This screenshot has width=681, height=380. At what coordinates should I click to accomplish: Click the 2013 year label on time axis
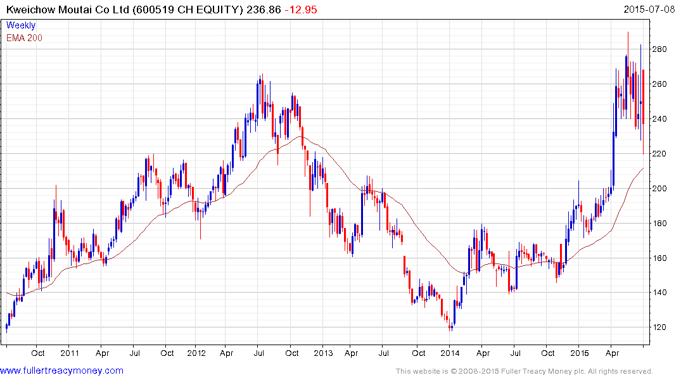[323, 353]
